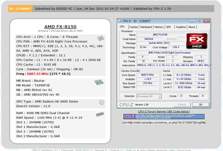Click the L1 Data 8 x 16 KBytes value

pyautogui.click(x=184, y=75)
